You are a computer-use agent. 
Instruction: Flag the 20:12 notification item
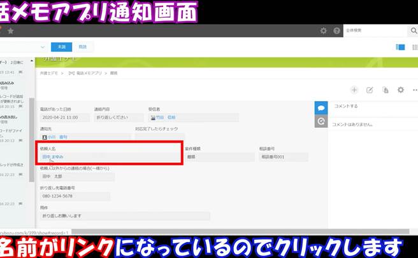(20, 140)
